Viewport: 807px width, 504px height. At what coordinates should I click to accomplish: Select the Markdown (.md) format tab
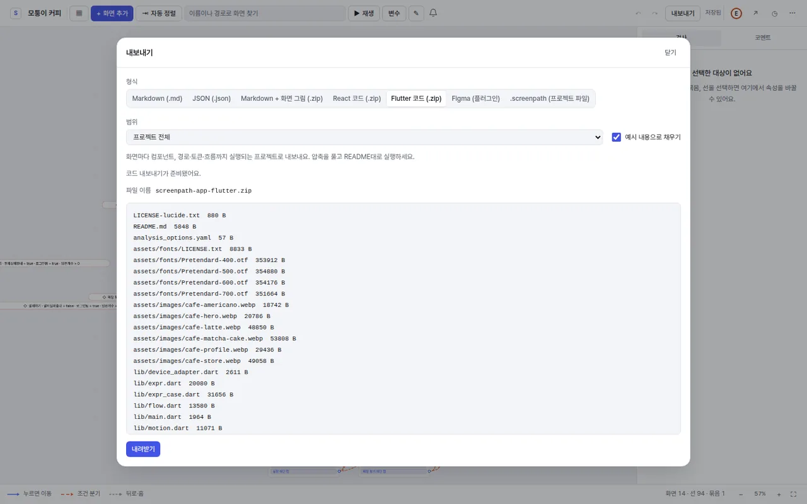157,98
